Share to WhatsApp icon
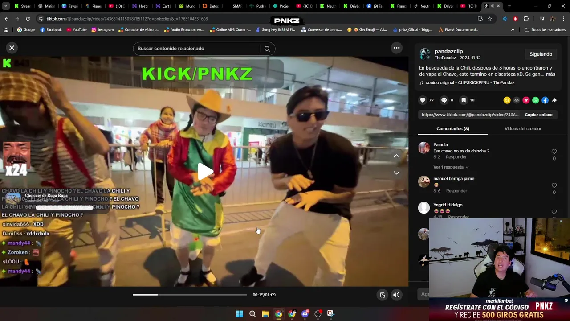Viewport: 570px width, 321px height. [535, 100]
